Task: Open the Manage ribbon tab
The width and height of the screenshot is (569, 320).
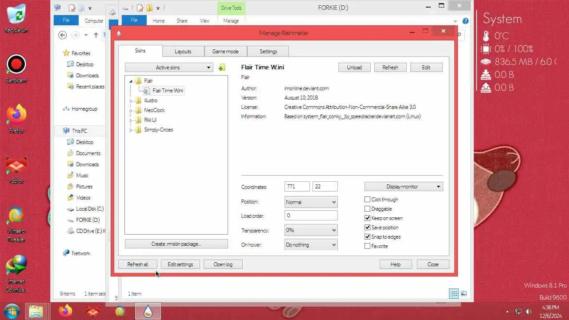Action: coord(231,21)
